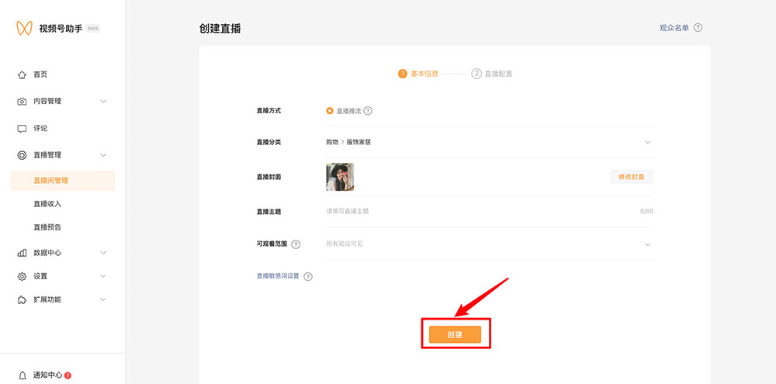
Task: Click the live stream cover thumbnail
Action: point(340,177)
